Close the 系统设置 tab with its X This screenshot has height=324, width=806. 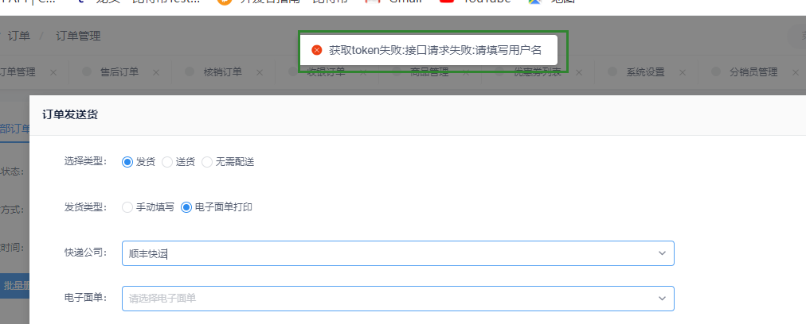click(682, 72)
